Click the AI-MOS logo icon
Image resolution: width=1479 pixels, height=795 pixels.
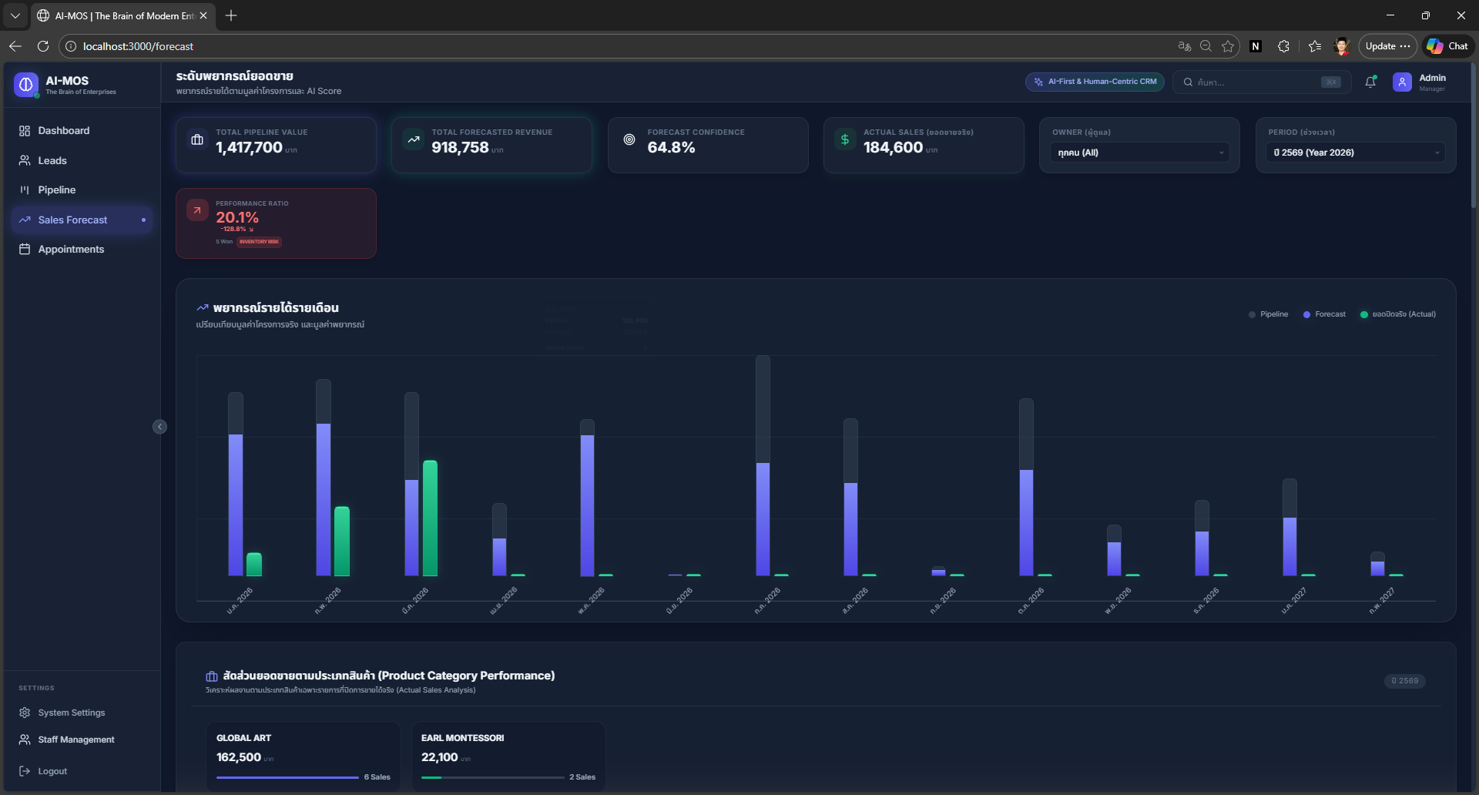coord(25,85)
